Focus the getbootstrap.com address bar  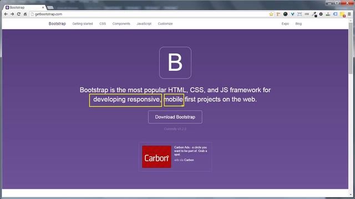pyautogui.click(x=149, y=14)
